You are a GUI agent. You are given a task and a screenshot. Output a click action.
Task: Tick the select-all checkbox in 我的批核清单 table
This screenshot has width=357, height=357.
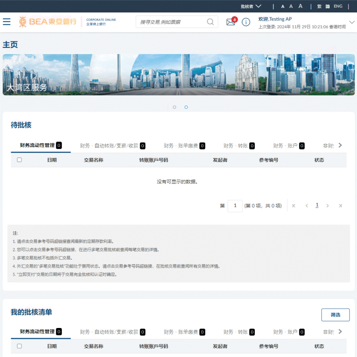pos(19,346)
